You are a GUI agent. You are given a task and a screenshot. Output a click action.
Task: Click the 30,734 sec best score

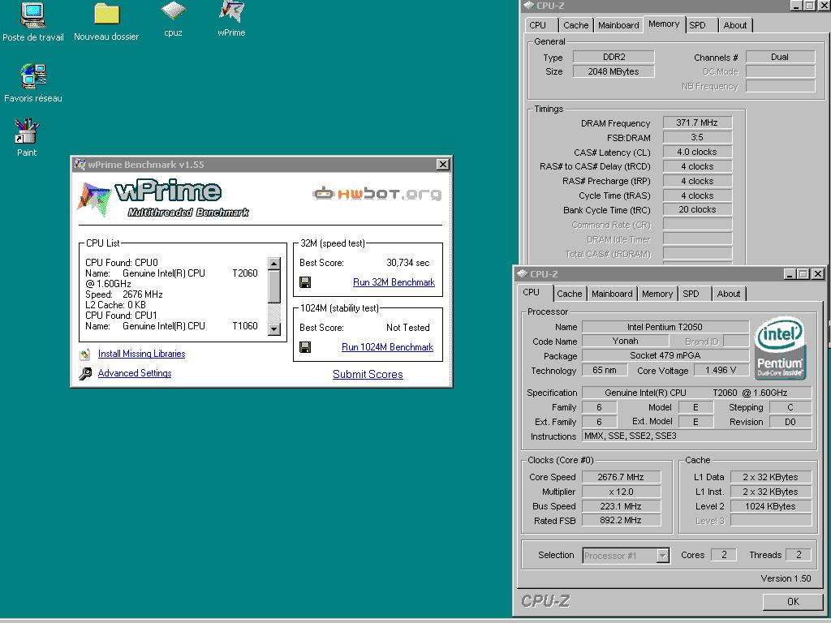point(408,263)
